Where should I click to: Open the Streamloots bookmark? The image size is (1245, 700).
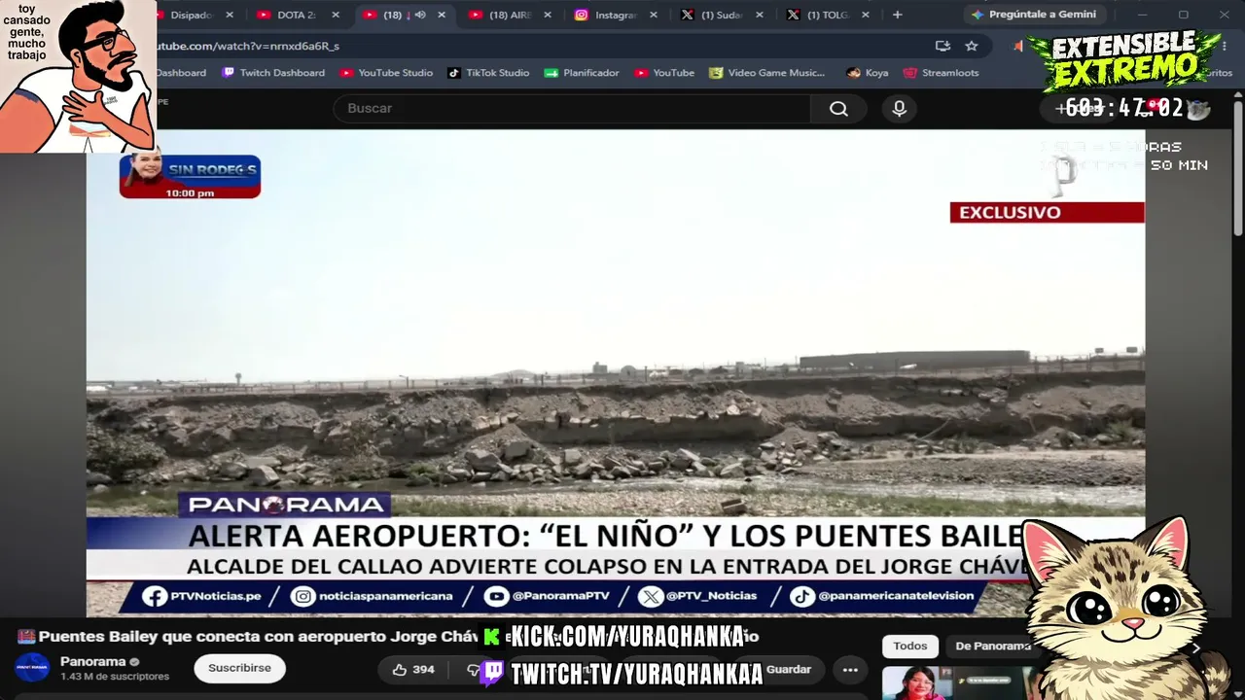(942, 73)
